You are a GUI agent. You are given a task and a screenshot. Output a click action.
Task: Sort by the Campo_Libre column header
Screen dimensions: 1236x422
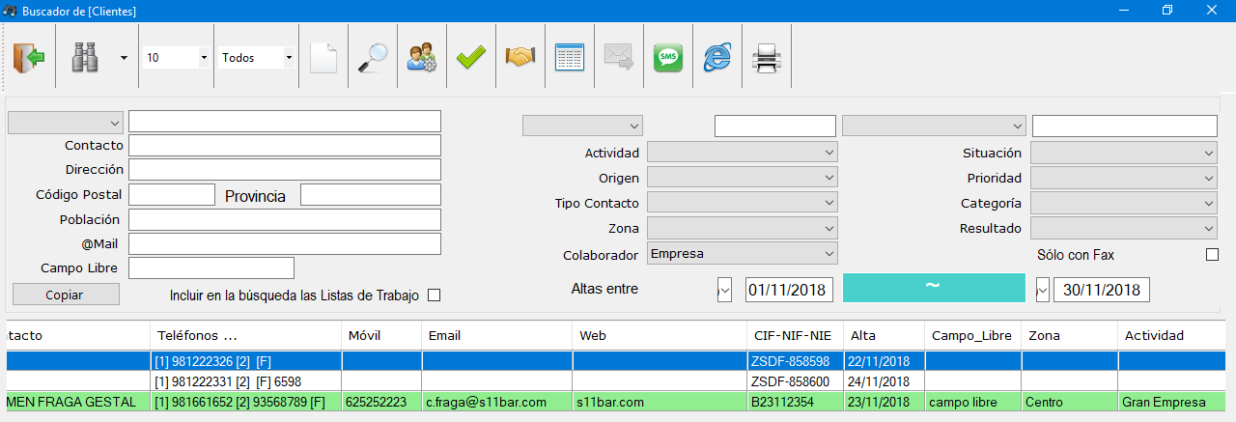(x=971, y=335)
